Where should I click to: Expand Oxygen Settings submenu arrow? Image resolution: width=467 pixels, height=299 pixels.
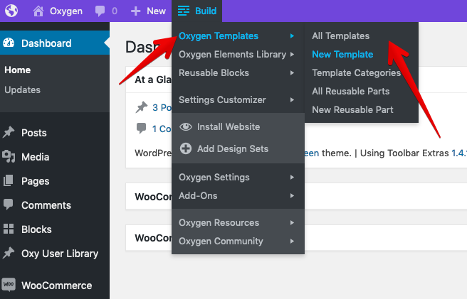click(x=292, y=178)
